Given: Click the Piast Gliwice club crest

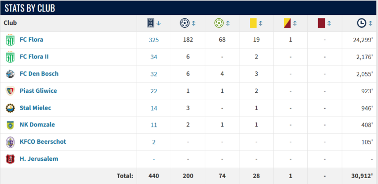Looking at the screenshot, I should tap(10, 91).
